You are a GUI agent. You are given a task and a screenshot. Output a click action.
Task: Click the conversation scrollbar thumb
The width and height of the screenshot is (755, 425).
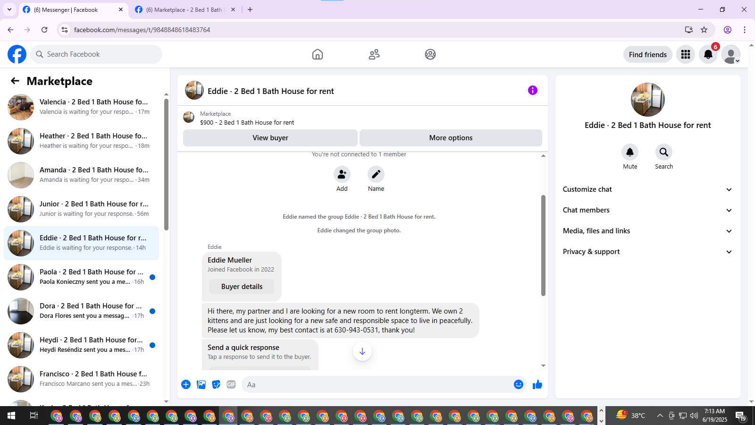[x=543, y=246]
